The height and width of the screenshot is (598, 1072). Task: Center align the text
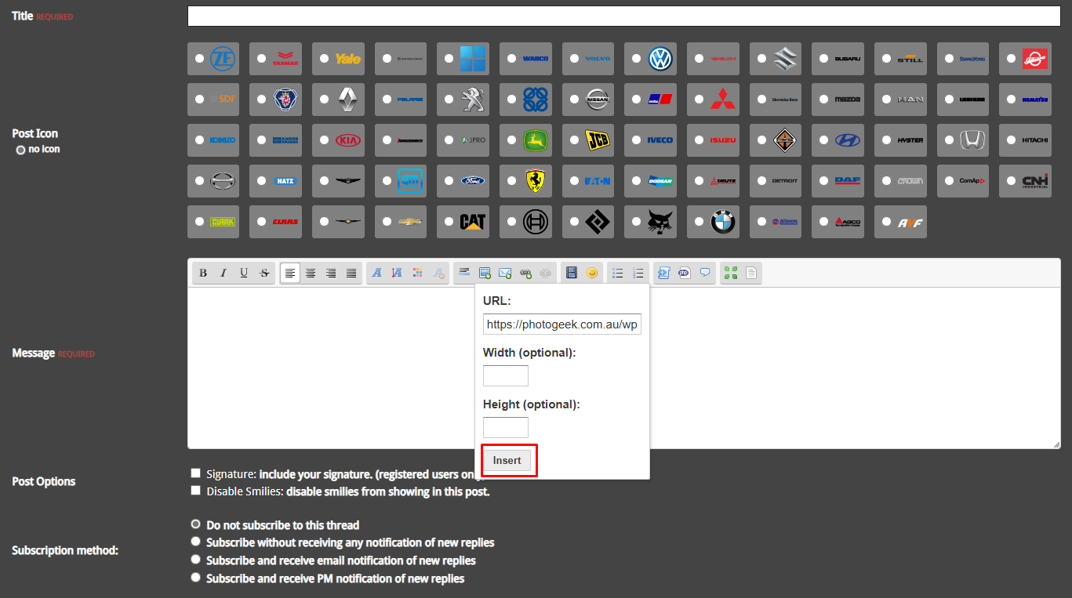[x=311, y=273]
